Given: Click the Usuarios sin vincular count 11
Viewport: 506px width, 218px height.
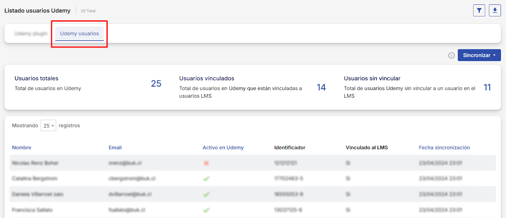Looking at the screenshot, I should pyautogui.click(x=487, y=88).
